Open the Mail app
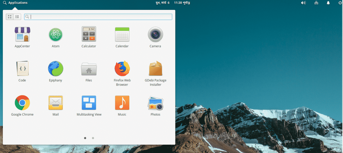This screenshot has height=153, width=343. click(x=56, y=103)
